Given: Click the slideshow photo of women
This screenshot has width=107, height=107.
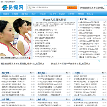Looking at the screenshot, I should tap(16, 37).
